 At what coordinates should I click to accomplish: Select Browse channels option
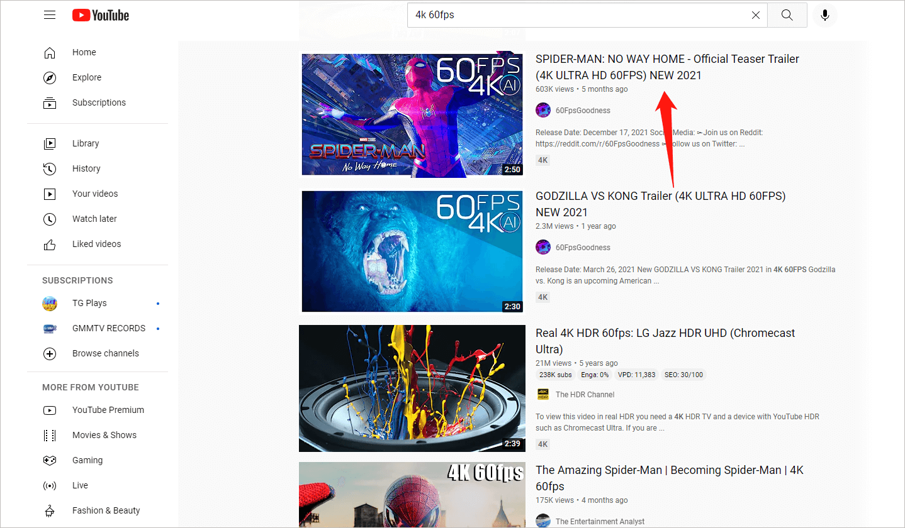105,353
